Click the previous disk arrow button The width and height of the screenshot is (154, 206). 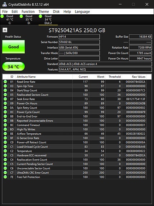tap(5, 30)
